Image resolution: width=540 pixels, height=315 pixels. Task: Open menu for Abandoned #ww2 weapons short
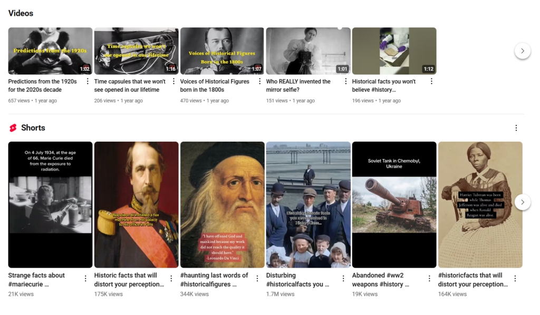pos(429,279)
